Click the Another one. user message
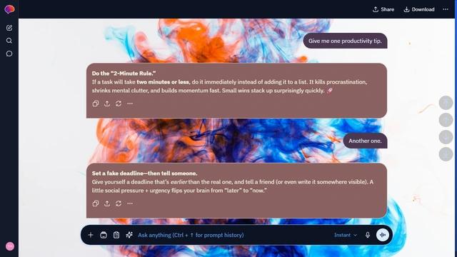457x257 pixels. (x=365, y=141)
